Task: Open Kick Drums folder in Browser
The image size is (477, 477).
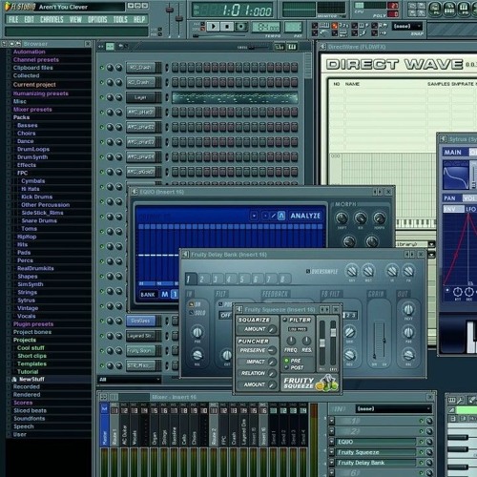Action: coord(36,197)
